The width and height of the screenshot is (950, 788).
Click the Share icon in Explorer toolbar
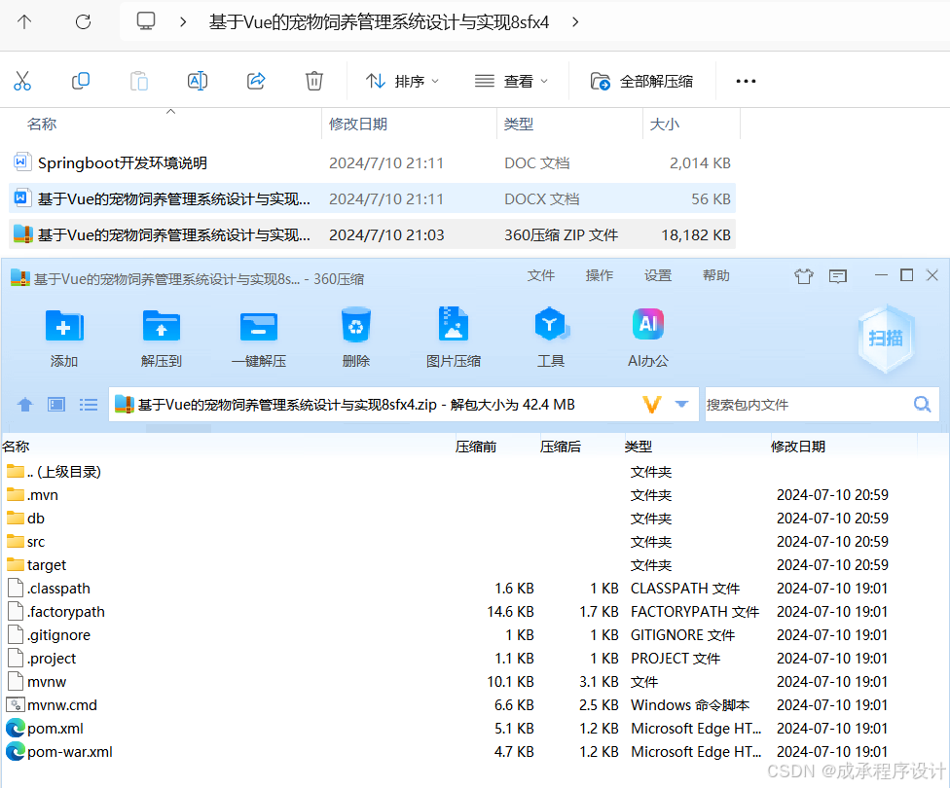pyautogui.click(x=256, y=81)
